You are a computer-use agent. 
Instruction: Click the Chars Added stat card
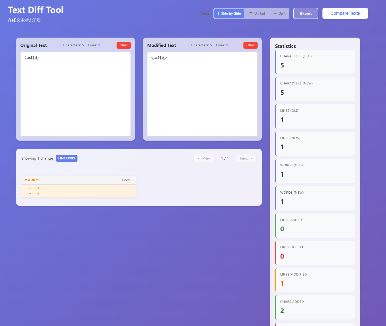pyautogui.click(x=315, y=307)
